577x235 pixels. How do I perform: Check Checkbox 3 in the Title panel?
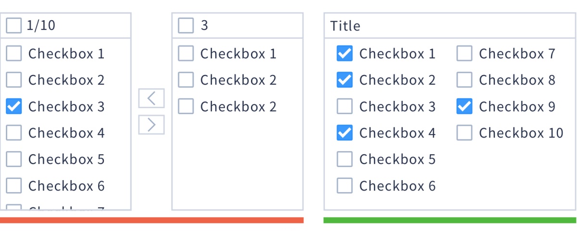click(x=344, y=106)
